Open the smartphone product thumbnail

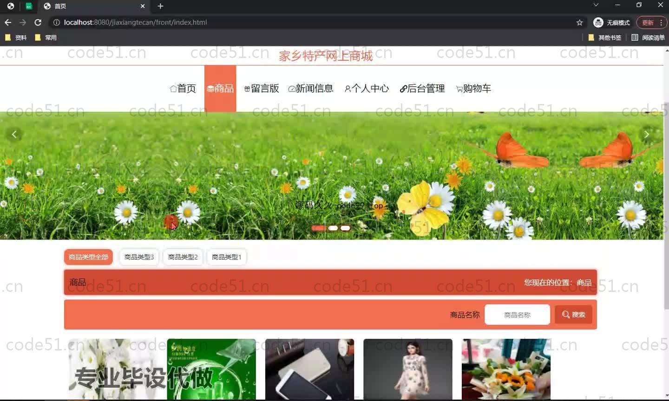(x=309, y=369)
